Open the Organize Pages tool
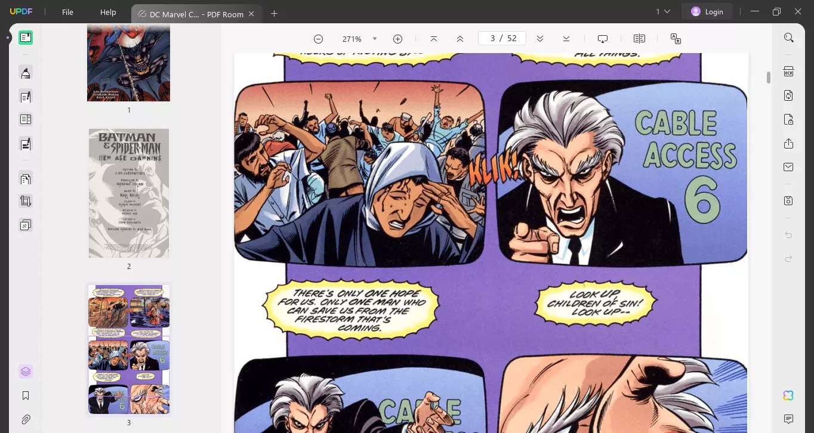 point(26,178)
